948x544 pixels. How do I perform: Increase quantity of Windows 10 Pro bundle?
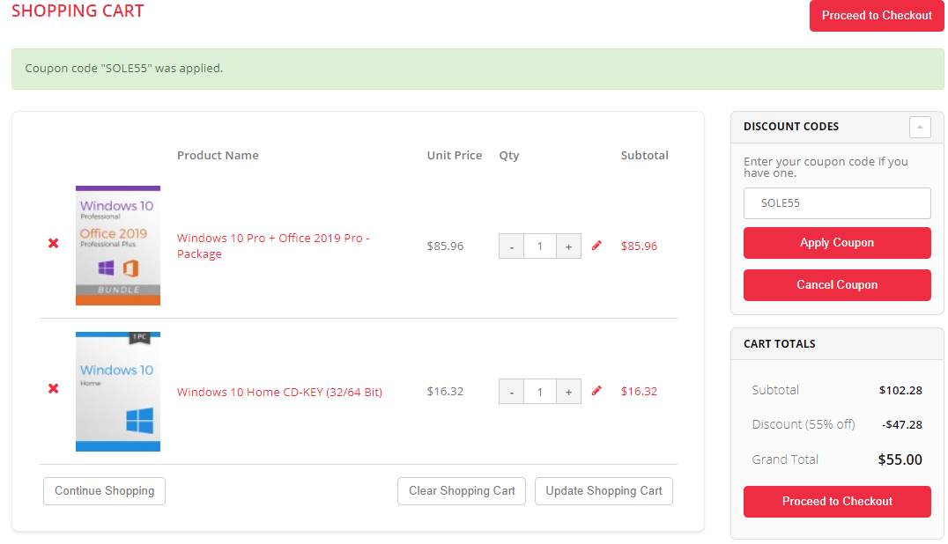(x=568, y=246)
